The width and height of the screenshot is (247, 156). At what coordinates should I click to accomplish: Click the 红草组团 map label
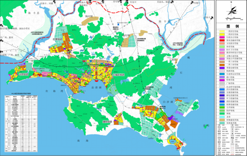coord(57,39)
